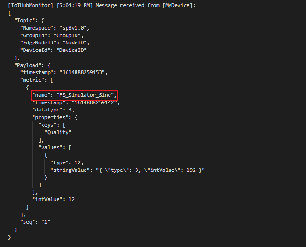Click the "metric" array opening line
The height and width of the screenshot is (247, 306).
click(x=37, y=80)
